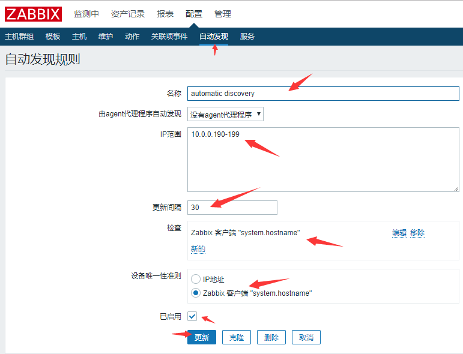Click inside the IP范围 text area
Viewport: 463px width, 354px height.
coord(323,160)
